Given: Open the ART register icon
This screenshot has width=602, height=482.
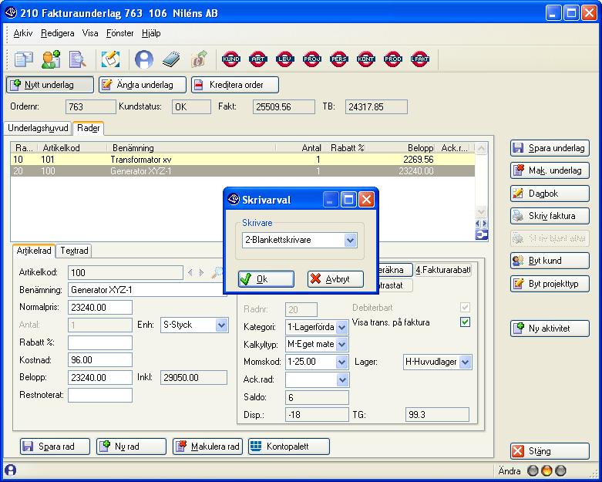Looking at the screenshot, I should coord(258,59).
